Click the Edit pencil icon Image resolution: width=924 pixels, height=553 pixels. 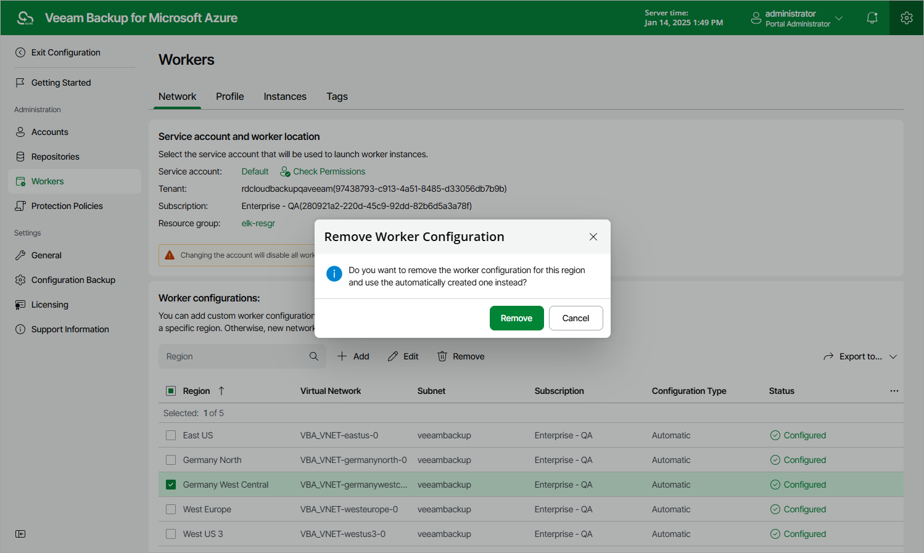pyautogui.click(x=393, y=356)
